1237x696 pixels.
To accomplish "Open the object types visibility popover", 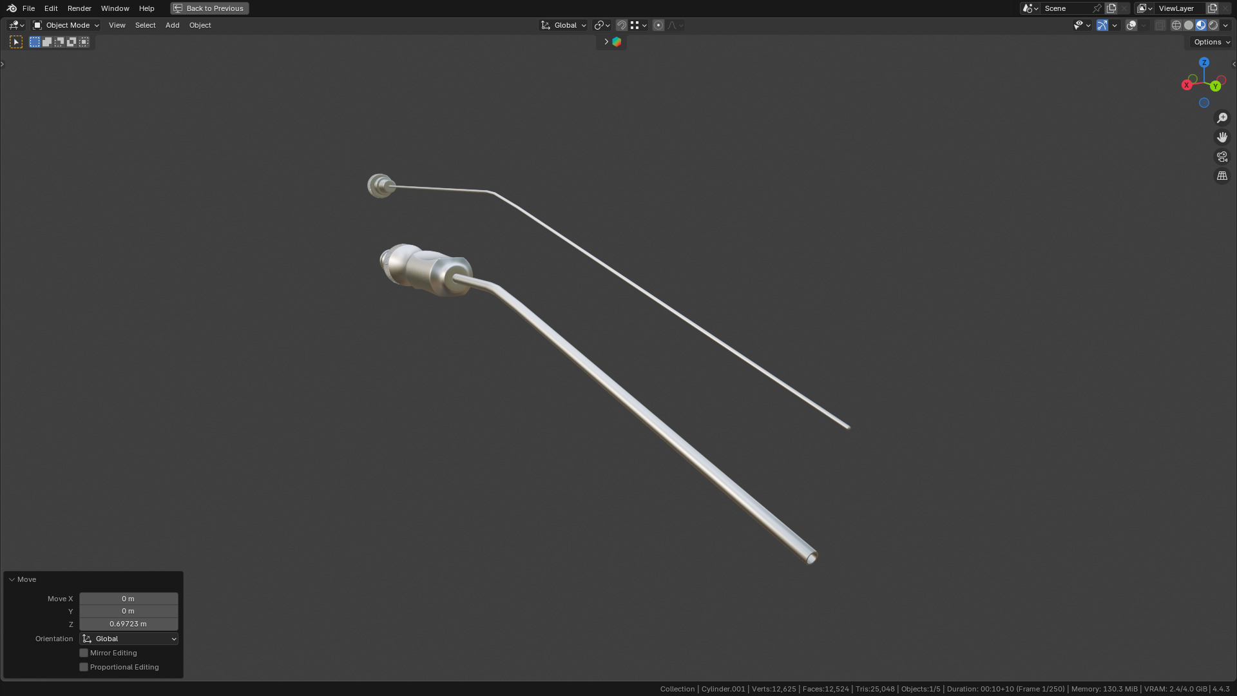I will [x=1082, y=25].
